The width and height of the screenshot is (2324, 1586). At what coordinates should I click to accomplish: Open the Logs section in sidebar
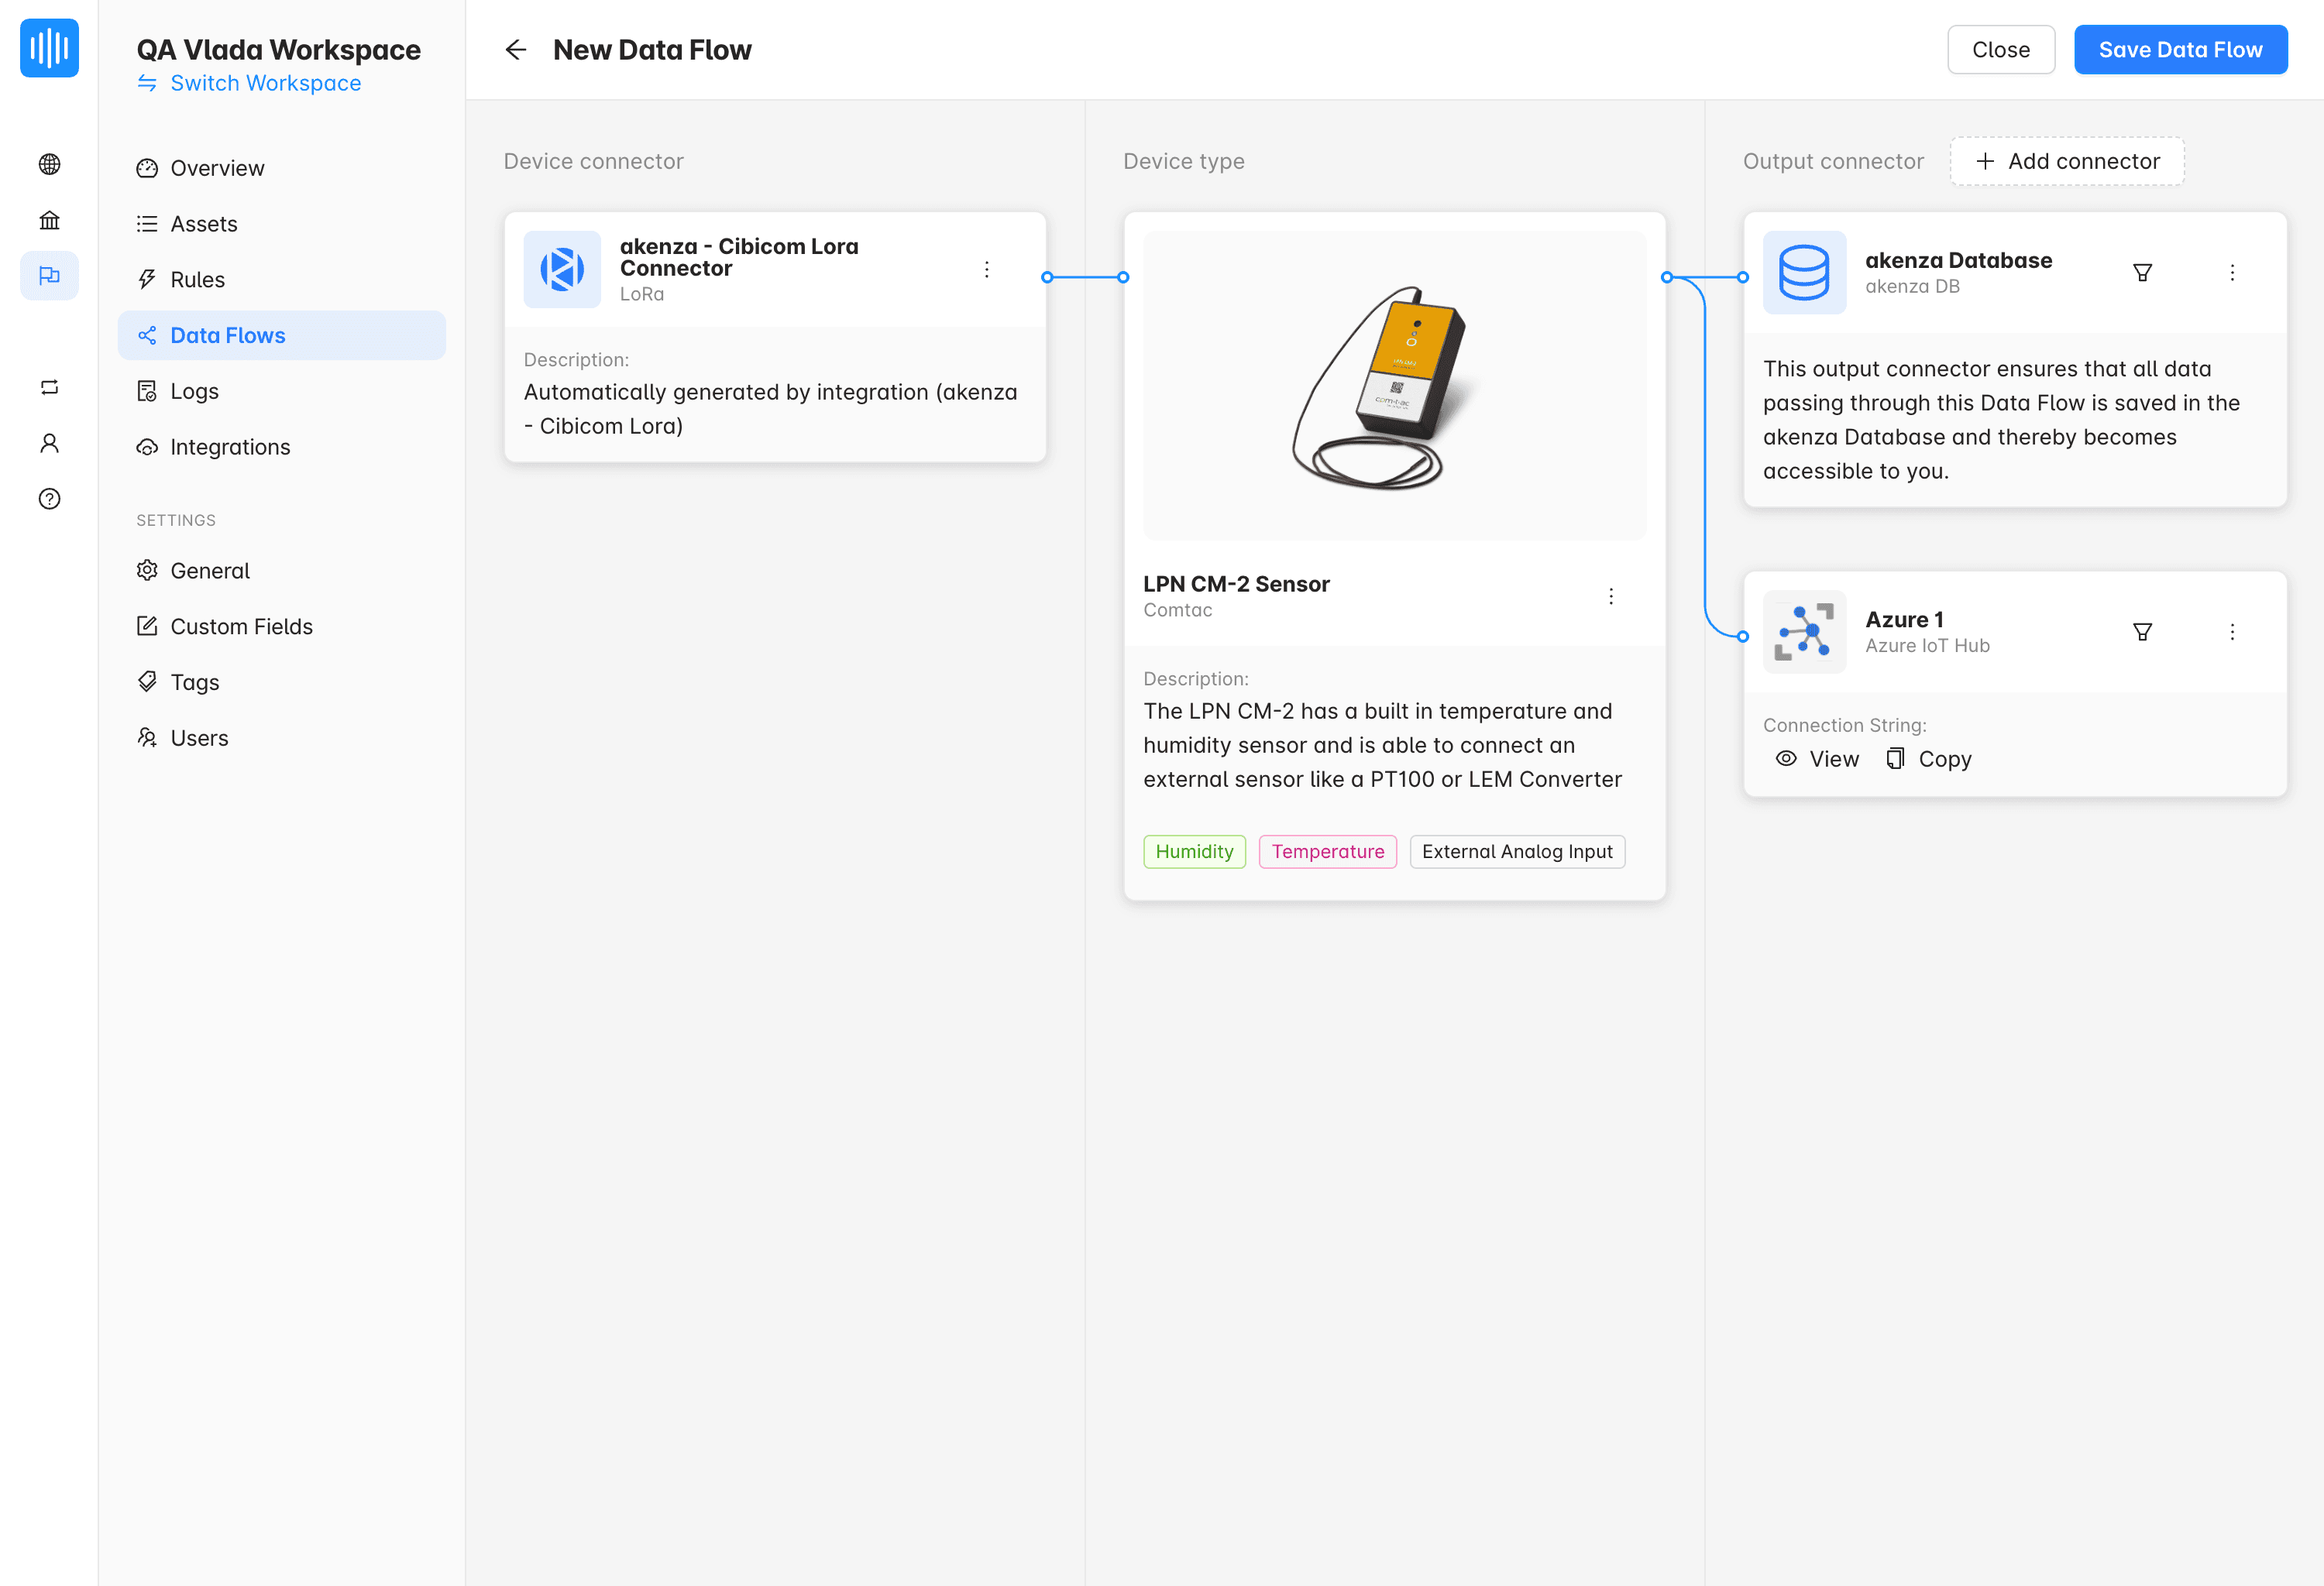tap(195, 391)
